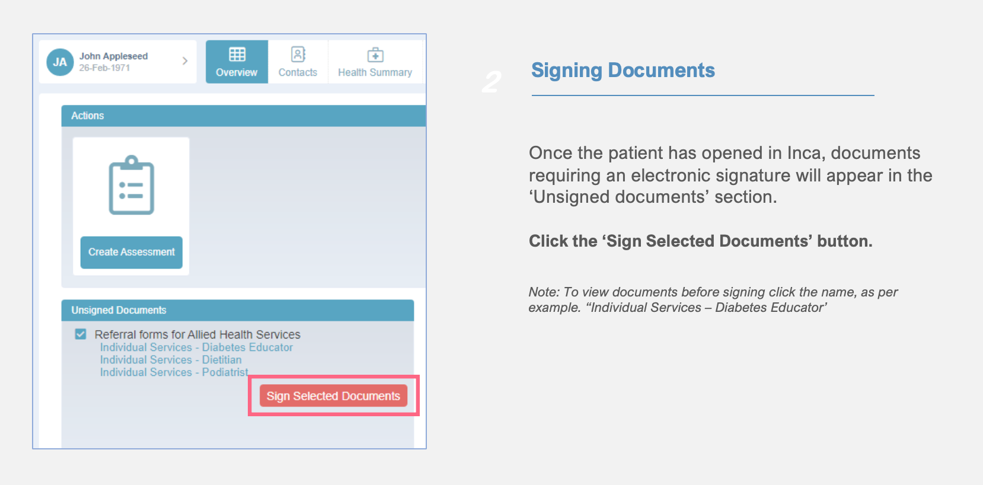Image resolution: width=983 pixels, height=485 pixels.
Task: Open Individual Services - Dietitian document
Action: tap(171, 360)
